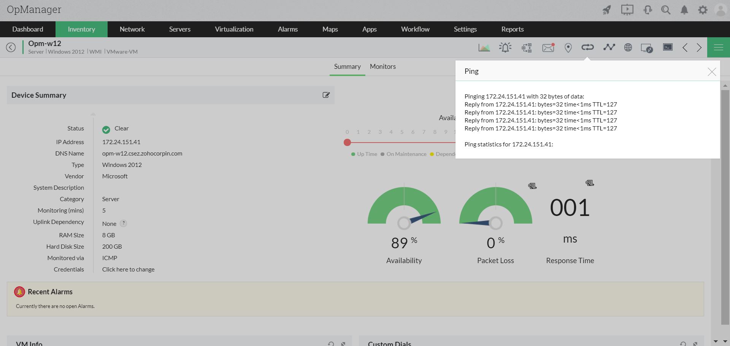
Task: Click the device name Opm-w12 heading
Action: 45,43
